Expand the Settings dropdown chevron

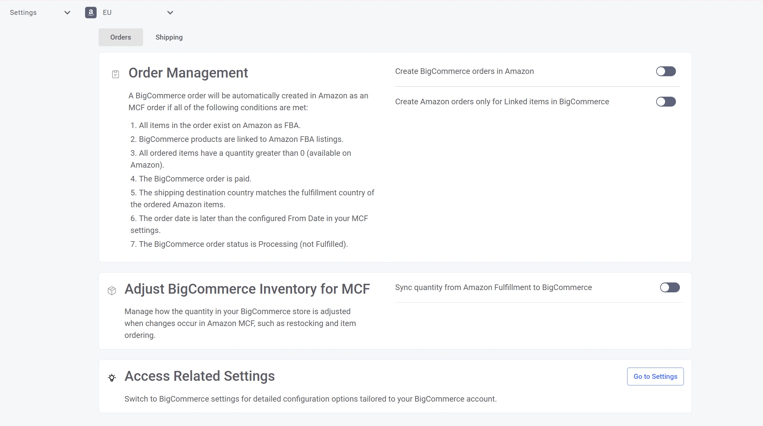click(67, 13)
